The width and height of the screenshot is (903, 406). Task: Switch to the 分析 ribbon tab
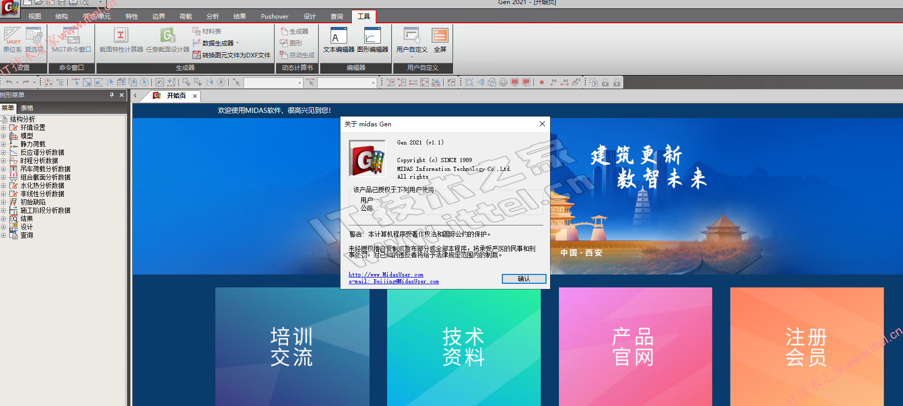pyautogui.click(x=213, y=17)
